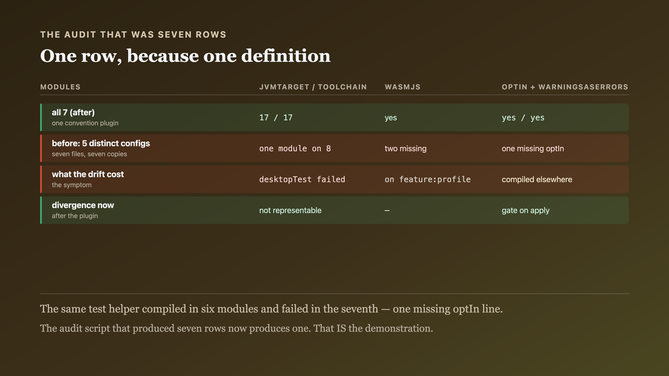The image size is (669, 376).
Task: Select the single "yes" under WASMJS
Action: (391, 118)
